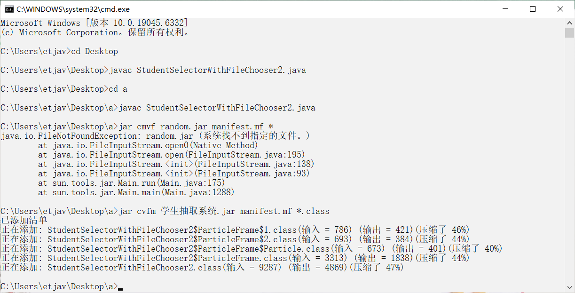This screenshot has height=293, width=575.
Task: Close the cmd.exe window
Action: [560, 9]
